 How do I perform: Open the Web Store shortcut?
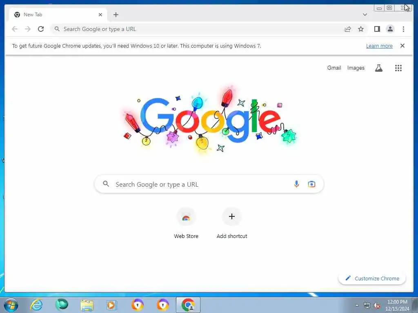click(186, 223)
